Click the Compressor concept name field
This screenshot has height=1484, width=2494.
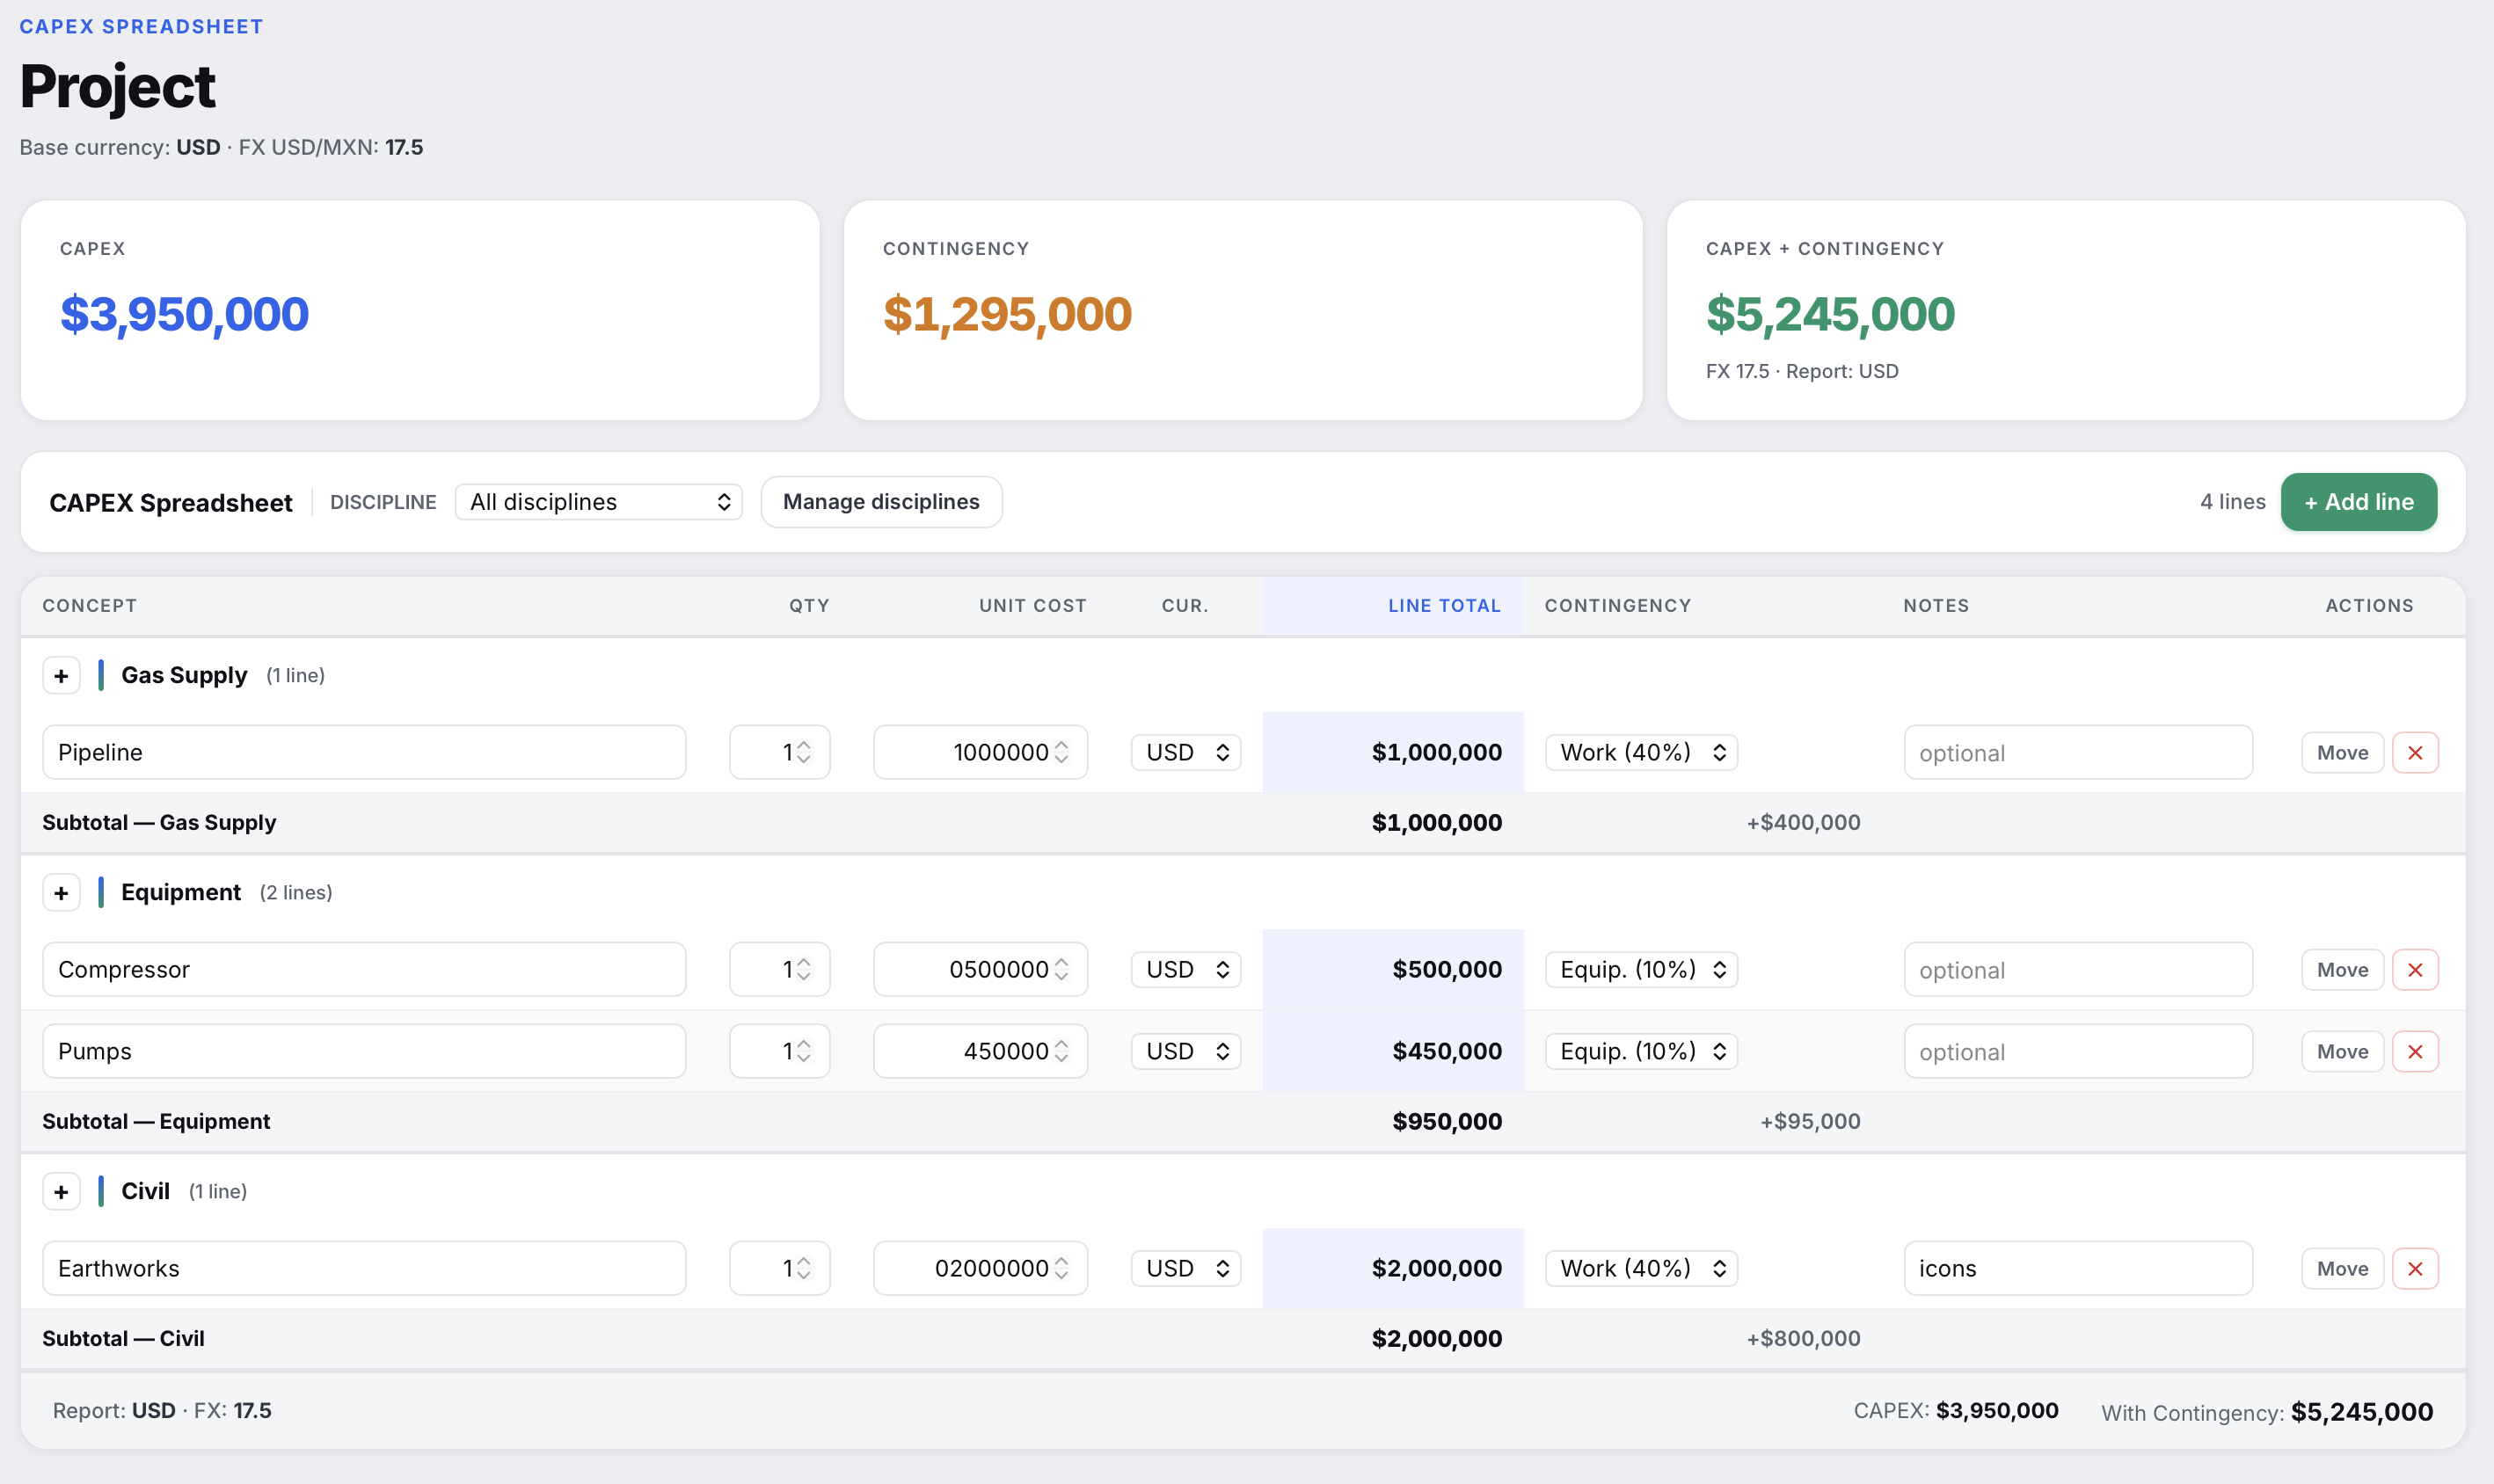point(364,970)
